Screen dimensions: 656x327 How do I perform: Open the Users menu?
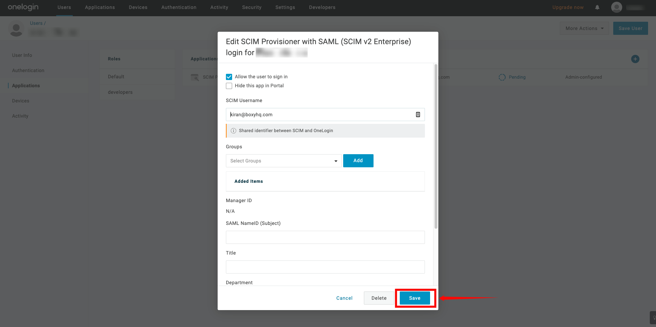pyautogui.click(x=64, y=7)
